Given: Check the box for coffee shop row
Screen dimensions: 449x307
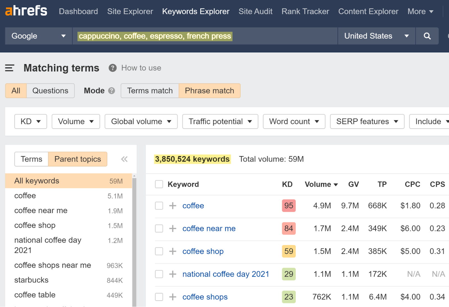Looking at the screenshot, I should point(159,251).
